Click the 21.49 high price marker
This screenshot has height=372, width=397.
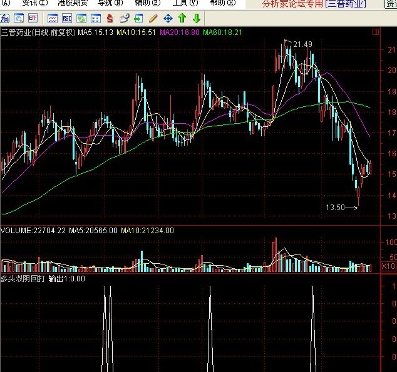303,44
